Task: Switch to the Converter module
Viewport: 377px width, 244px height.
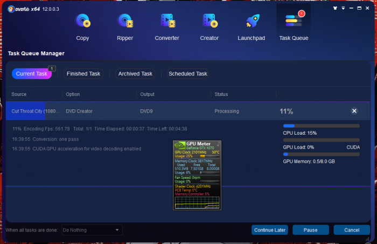Action: pos(167,25)
